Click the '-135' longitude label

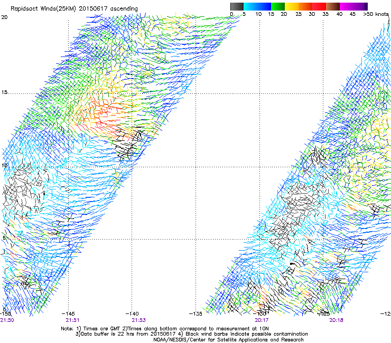pyautogui.click(x=196, y=313)
